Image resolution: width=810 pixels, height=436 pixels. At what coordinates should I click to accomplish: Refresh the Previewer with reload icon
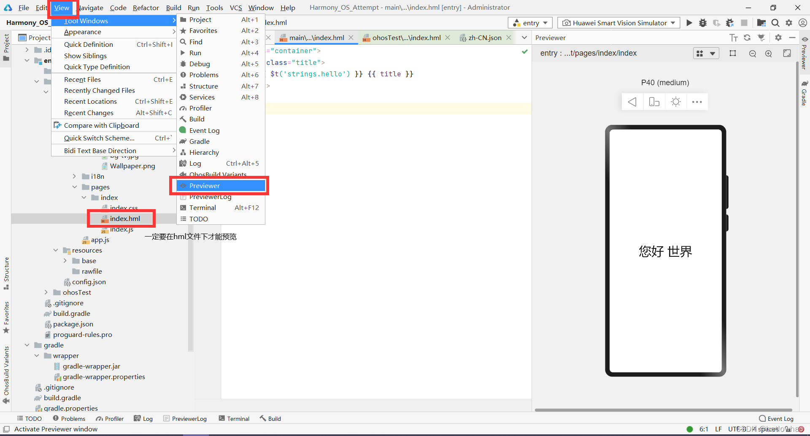(747, 38)
